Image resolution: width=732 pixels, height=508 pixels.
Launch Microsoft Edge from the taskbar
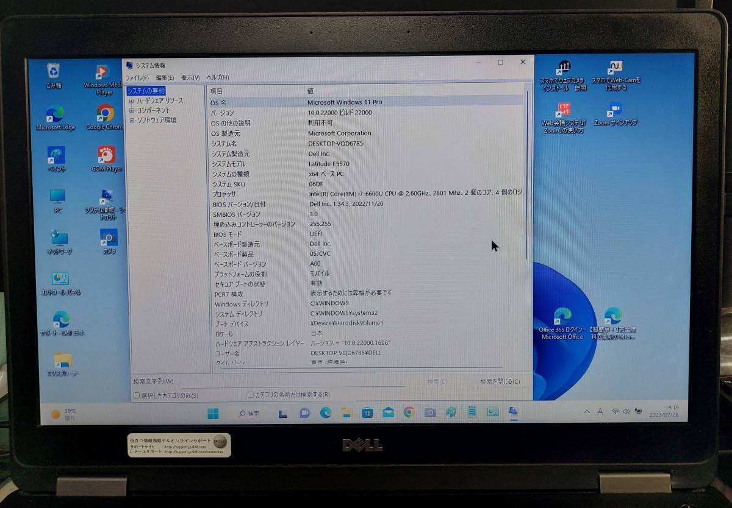pyautogui.click(x=326, y=413)
